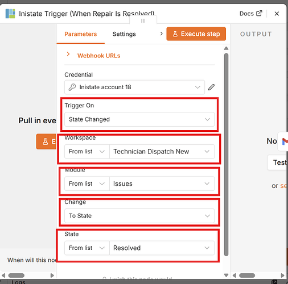The height and width of the screenshot is (284, 288).
Task: Click the output pane scroll left arrow
Action: [234, 275]
